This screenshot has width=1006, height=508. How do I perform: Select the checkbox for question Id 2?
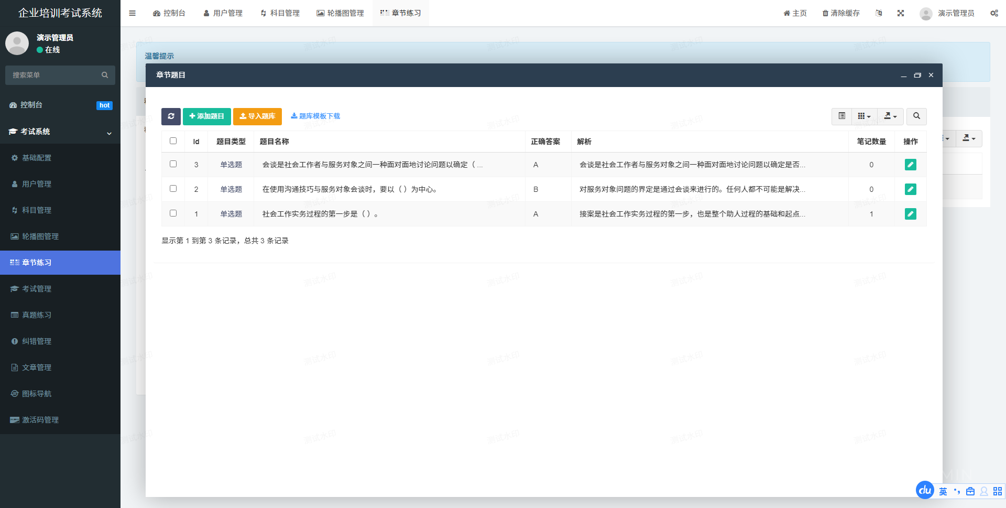point(173,189)
